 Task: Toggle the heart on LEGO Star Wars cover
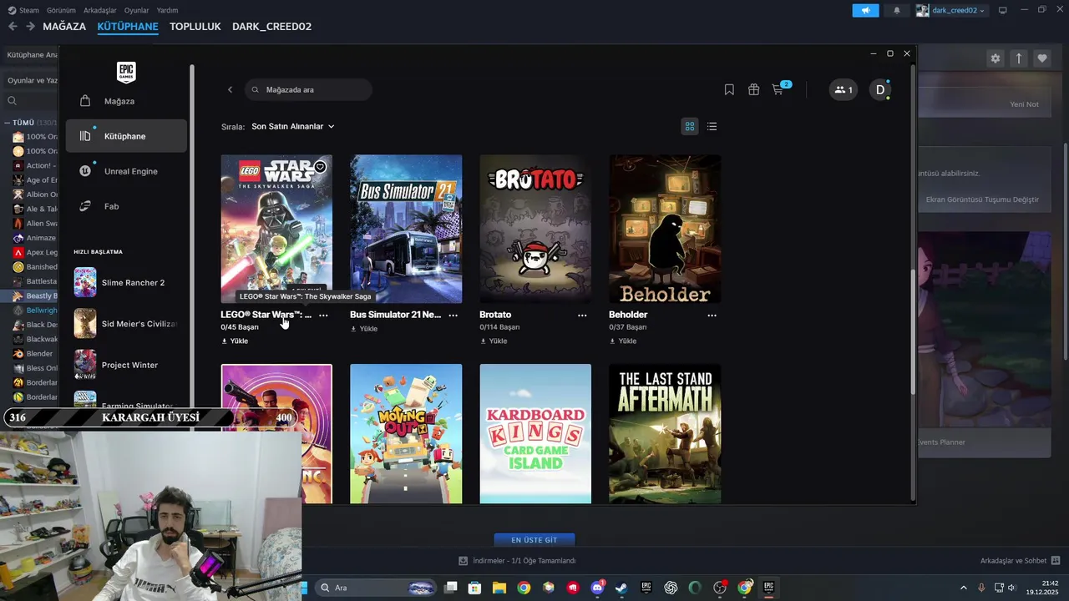coord(320,167)
